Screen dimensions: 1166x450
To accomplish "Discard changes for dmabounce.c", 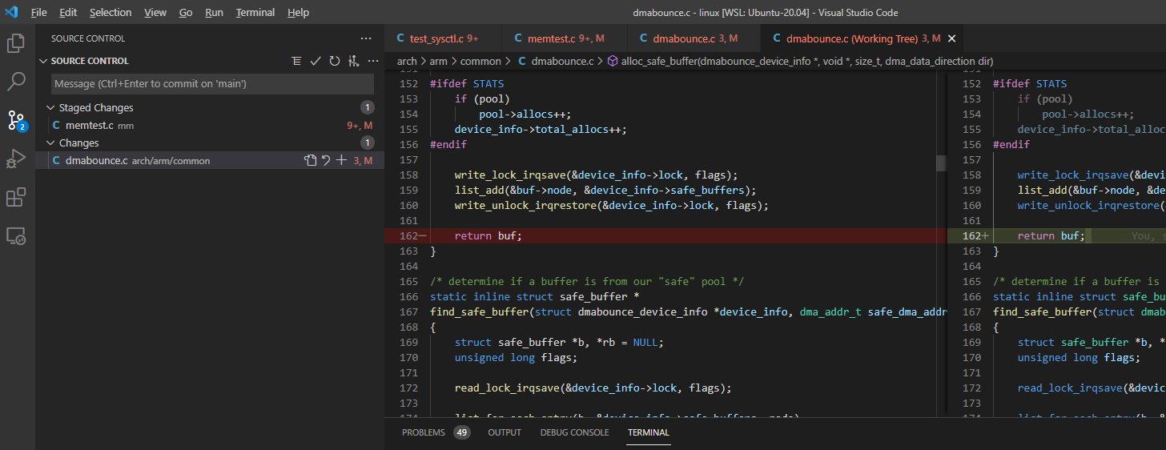I will pos(326,161).
